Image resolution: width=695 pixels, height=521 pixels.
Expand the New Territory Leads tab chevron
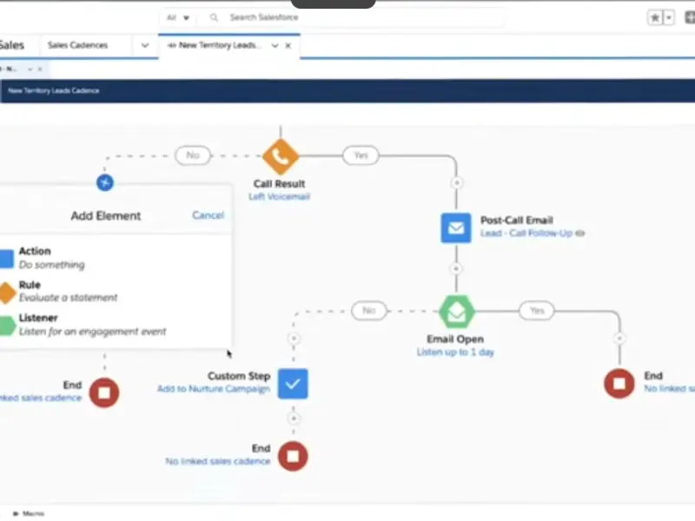coord(275,45)
